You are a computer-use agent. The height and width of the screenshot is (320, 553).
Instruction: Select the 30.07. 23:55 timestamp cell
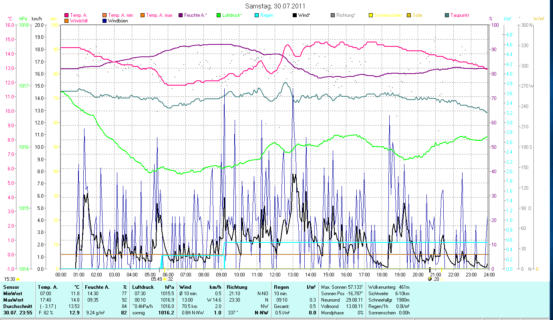pos(18,312)
